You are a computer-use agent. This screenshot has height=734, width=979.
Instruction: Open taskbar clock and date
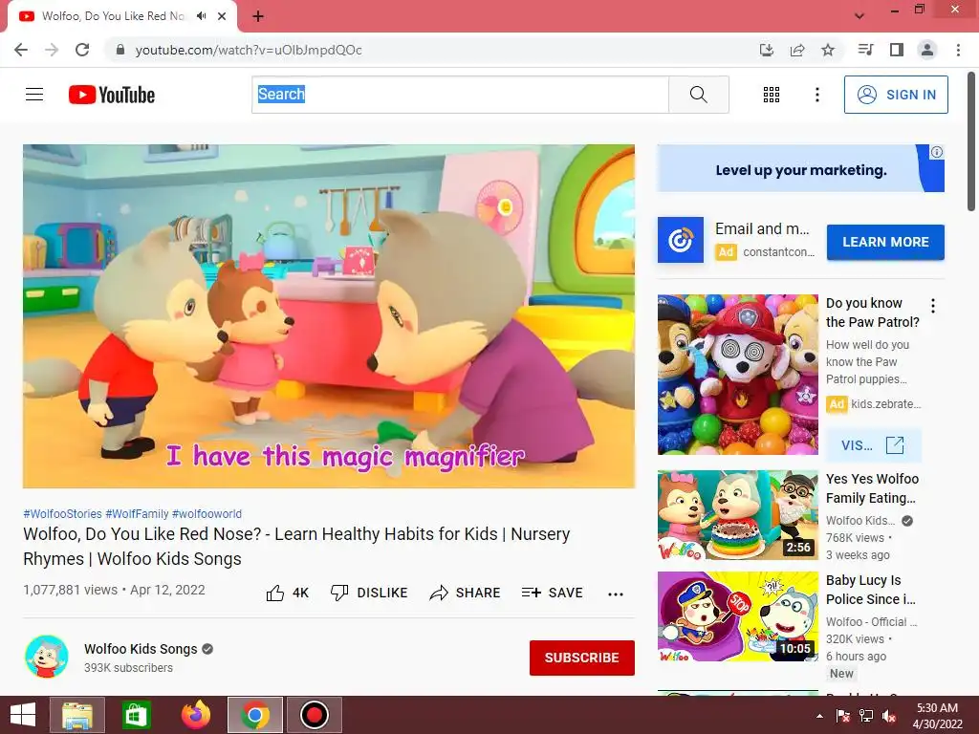pos(937,716)
